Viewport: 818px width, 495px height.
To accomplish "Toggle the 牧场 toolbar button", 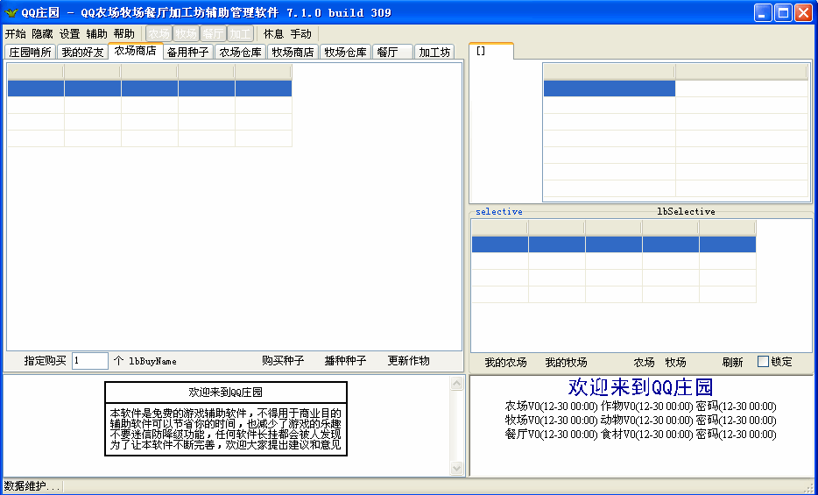I will [x=186, y=34].
